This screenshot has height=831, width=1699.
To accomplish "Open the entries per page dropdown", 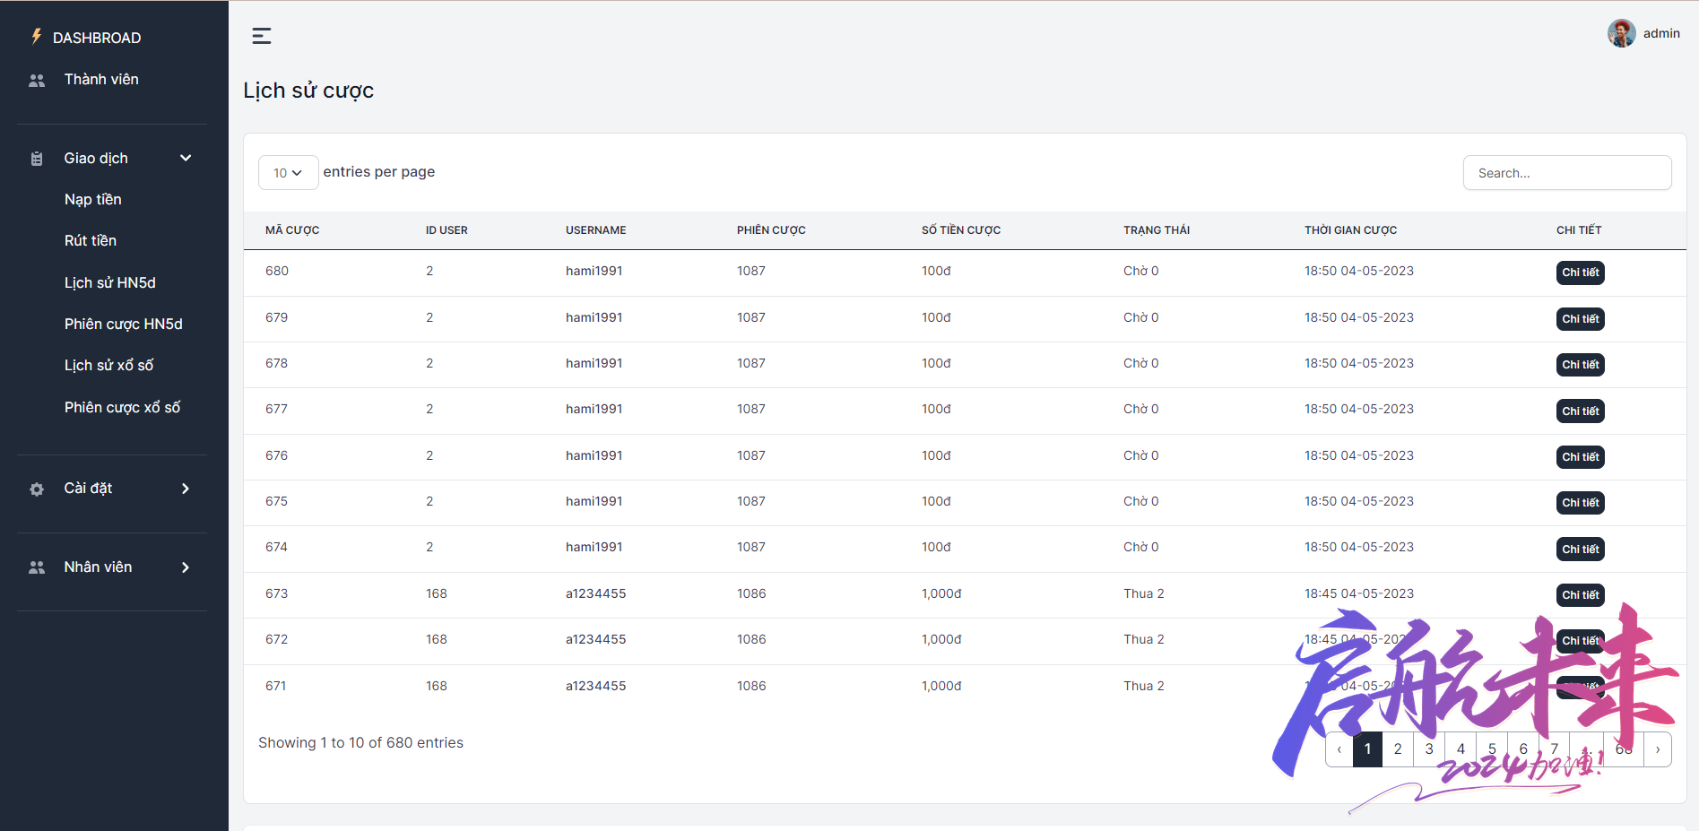I will tap(288, 173).
